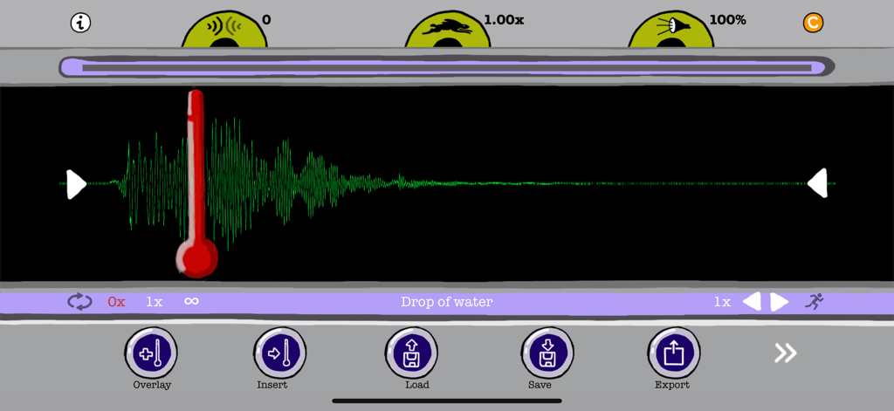This screenshot has width=894, height=411.
Task: Click the loop arrows icon
Action: [79, 302]
